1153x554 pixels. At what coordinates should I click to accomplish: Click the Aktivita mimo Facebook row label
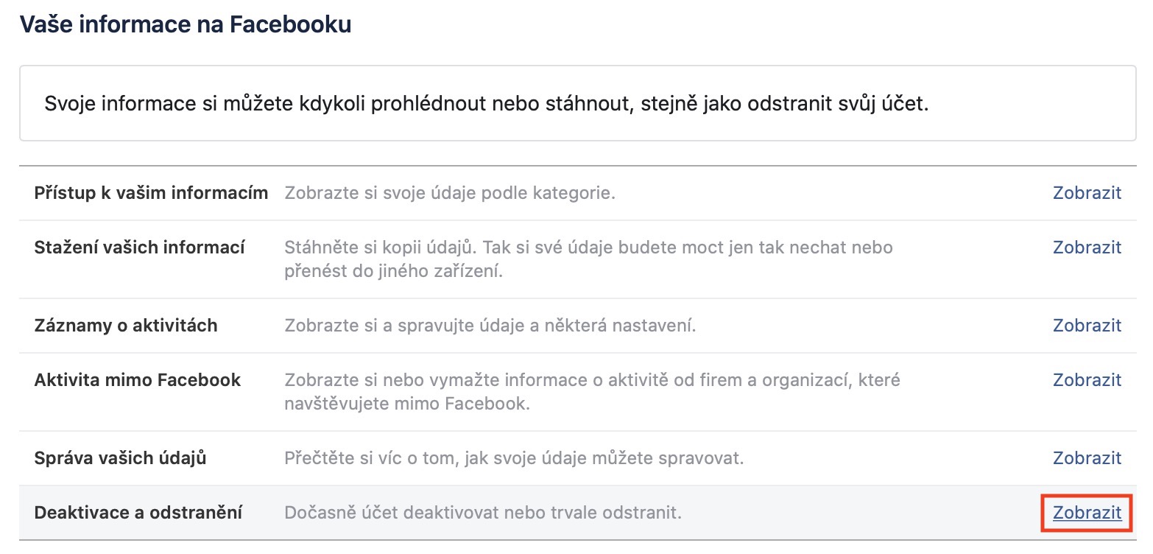coord(138,380)
